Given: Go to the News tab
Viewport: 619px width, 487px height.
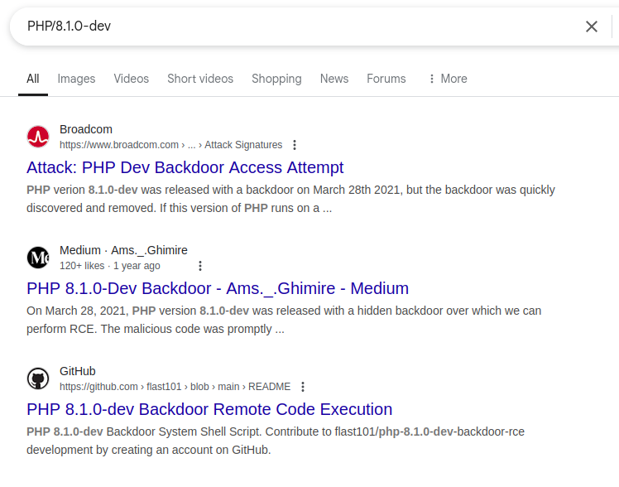Looking at the screenshot, I should 334,79.
